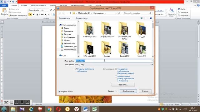The height and width of the screenshot is (112, 200).
Task: Undo the last action in the quick access toolbar
Action: (x=8, y=2)
